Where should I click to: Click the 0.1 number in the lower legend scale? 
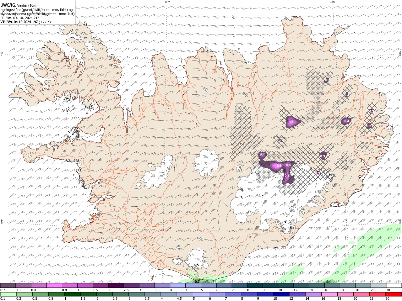click(x=3, y=299)
